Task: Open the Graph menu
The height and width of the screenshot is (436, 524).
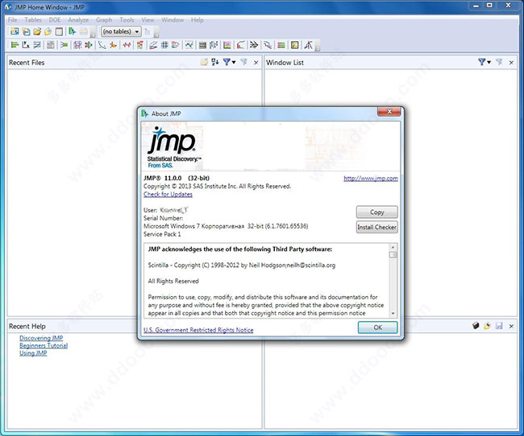Action: 104,20
